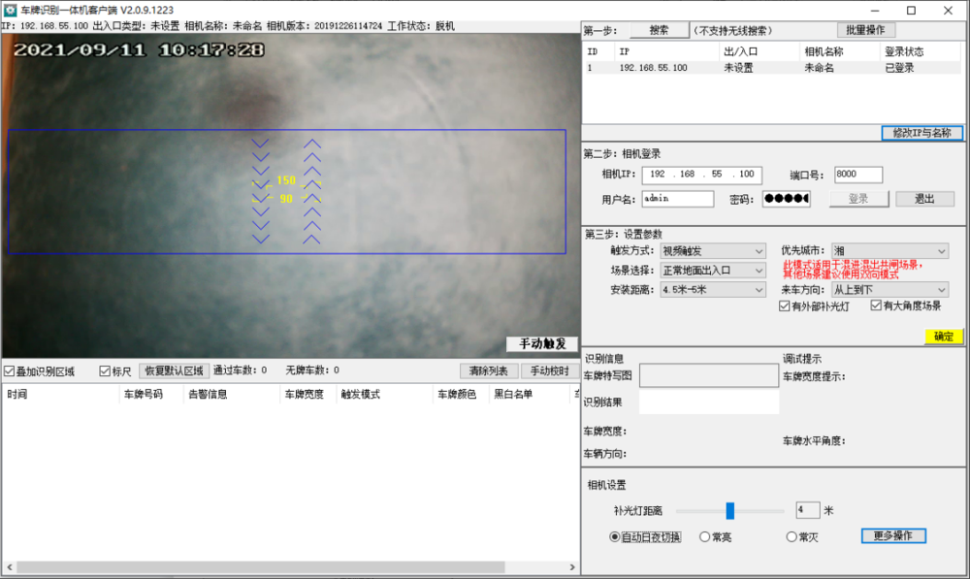The image size is (970, 579).
Task: Select camera row 192.168.55.100 in list
Action: 772,68
